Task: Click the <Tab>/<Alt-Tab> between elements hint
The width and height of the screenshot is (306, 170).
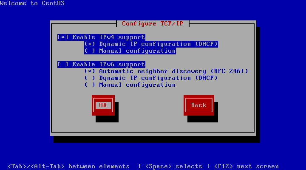Action: 68,167
